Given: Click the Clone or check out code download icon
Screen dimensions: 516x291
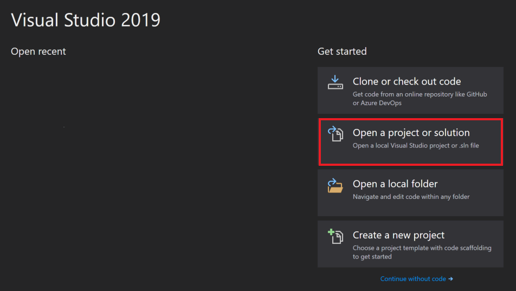Looking at the screenshot, I should coord(336,82).
